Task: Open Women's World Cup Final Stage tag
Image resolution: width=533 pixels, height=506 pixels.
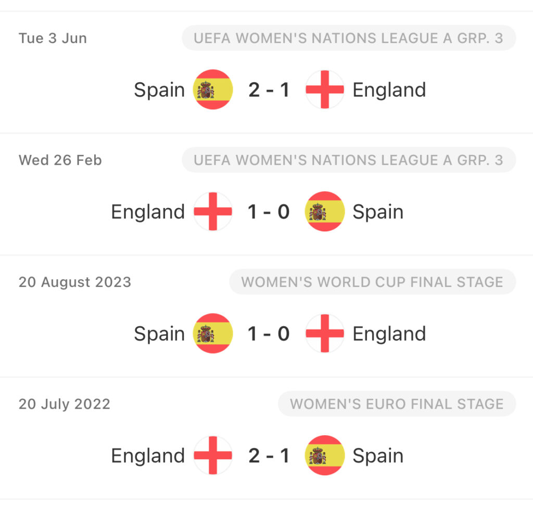Action: point(373,282)
